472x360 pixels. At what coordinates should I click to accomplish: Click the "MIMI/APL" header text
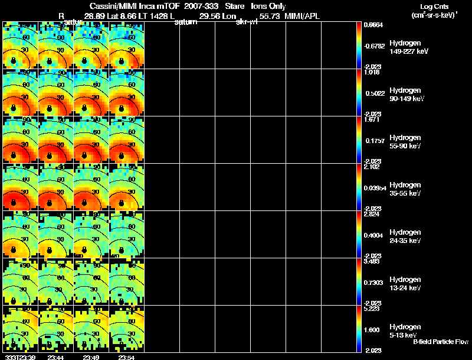coord(302,17)
